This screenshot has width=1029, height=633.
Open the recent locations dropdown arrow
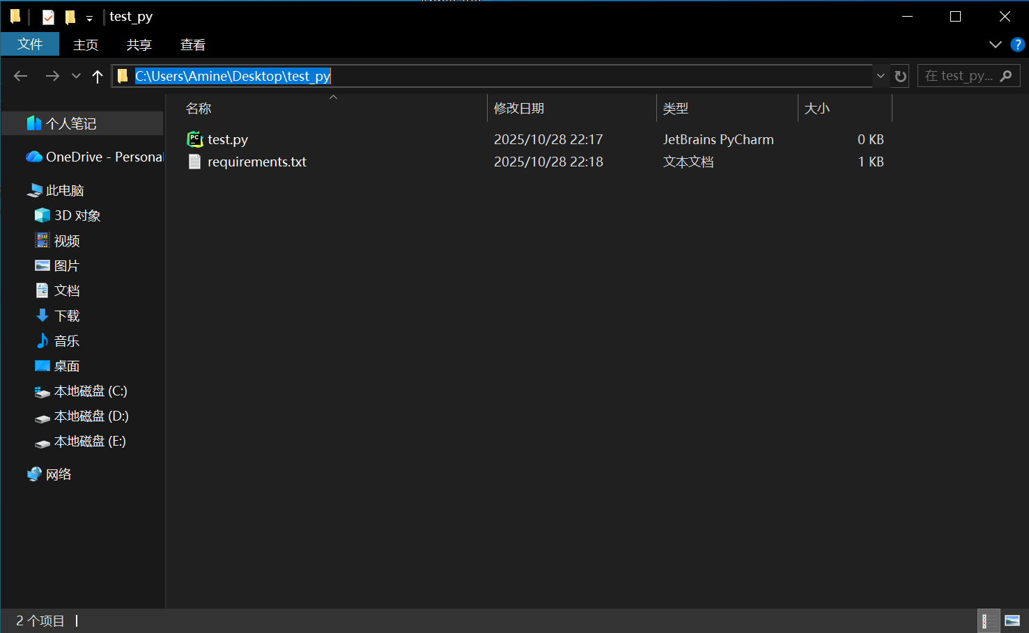coord(76,76)
